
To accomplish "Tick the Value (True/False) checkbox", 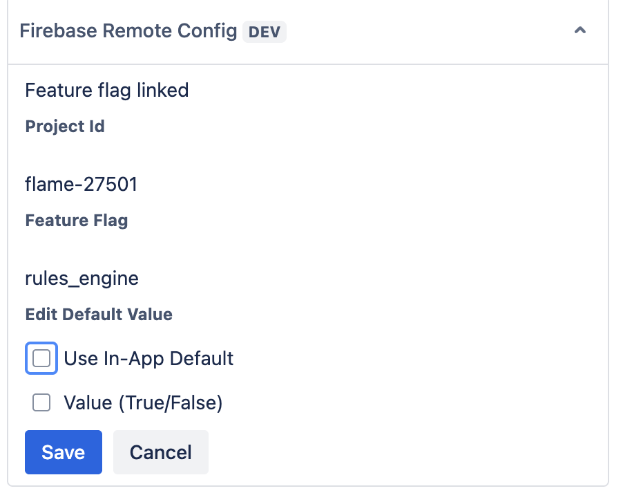I will point(41,402).
